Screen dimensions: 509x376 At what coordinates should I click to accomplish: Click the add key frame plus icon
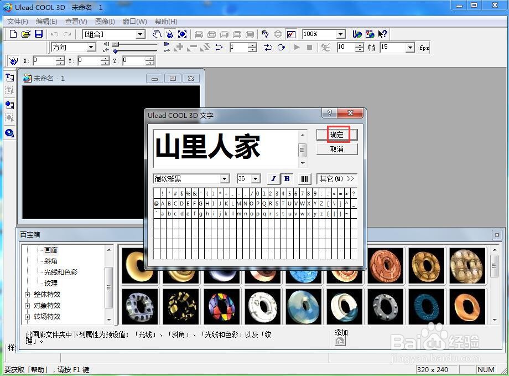179,48
